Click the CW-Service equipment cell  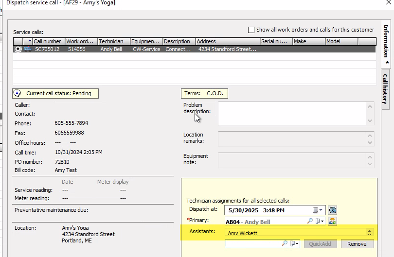pyautogui.click(x=146, y=49)
